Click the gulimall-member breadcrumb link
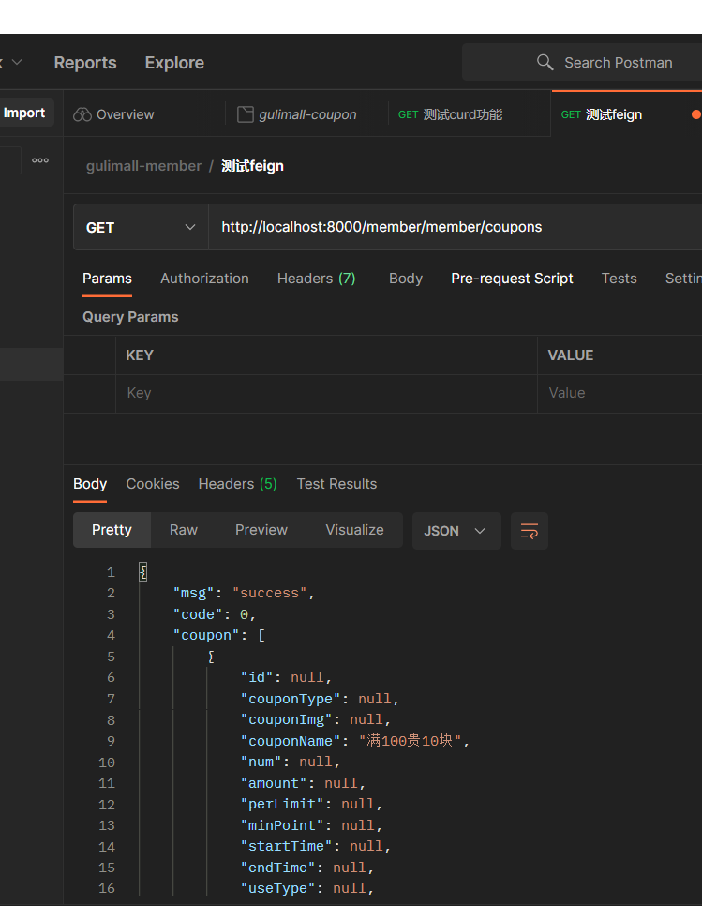This screenshot has width=702, height=906. [143, 166]
